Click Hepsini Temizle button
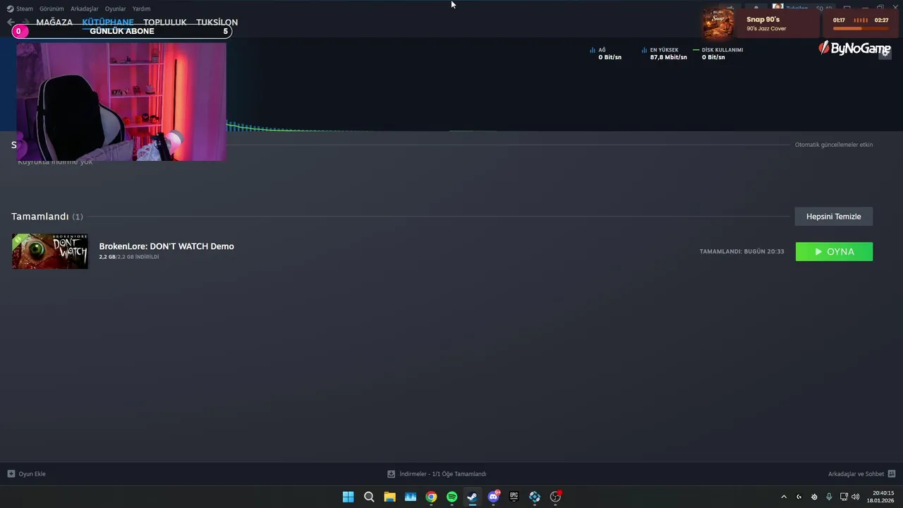 tap(834, 217)
